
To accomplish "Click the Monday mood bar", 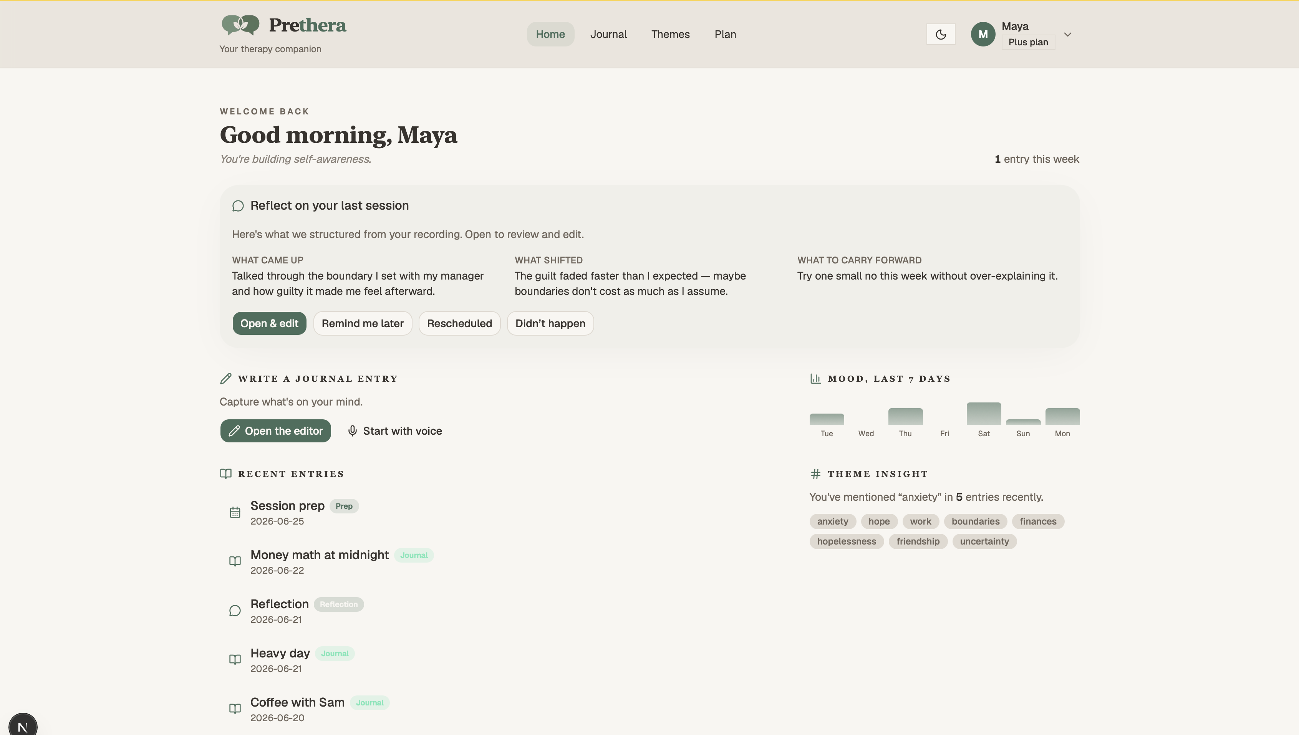I will tap(1062, 417).
